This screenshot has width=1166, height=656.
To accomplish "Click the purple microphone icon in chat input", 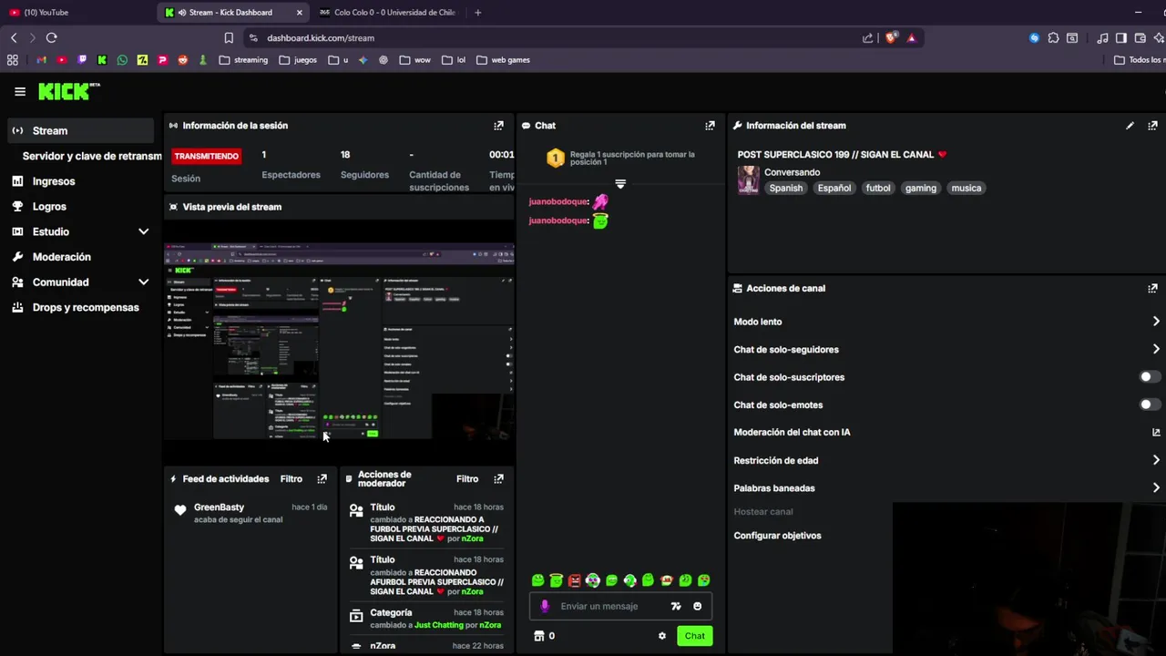I will click(x=545, y=606).
